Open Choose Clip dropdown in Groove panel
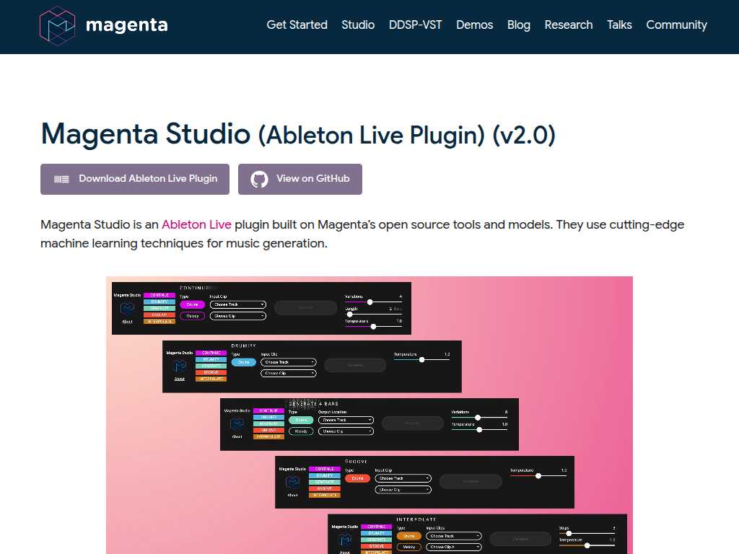The width and height of the screenshot is (739, 554). click(x=403, y=490)
